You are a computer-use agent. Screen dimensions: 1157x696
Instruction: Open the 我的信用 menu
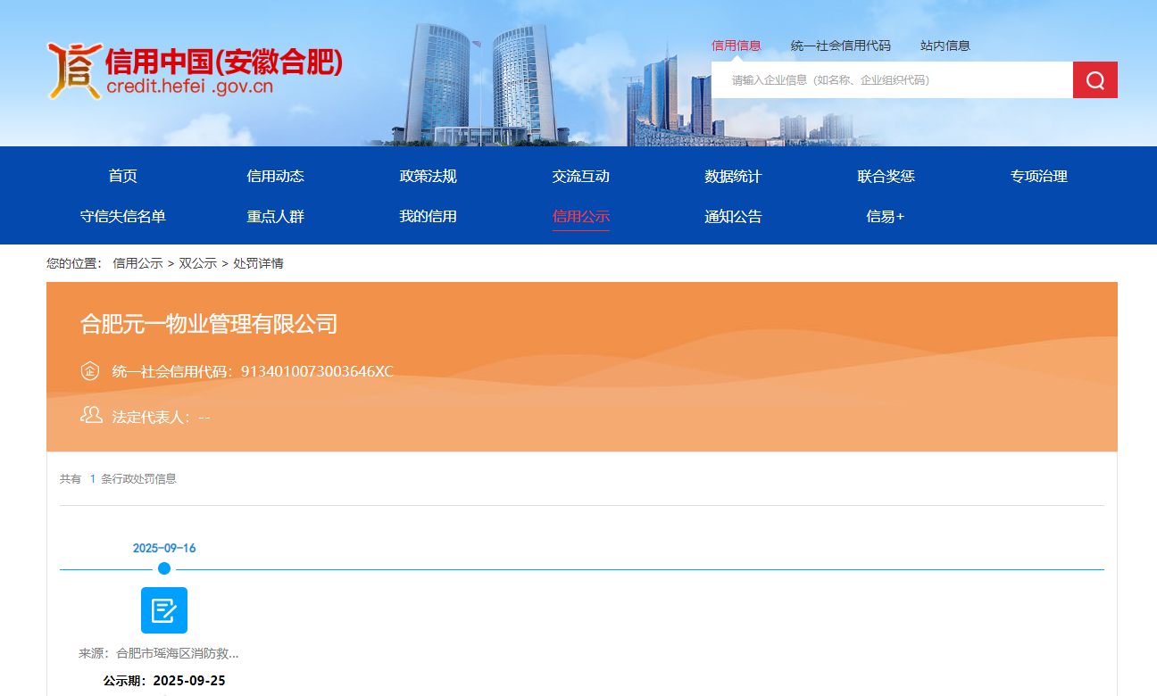click(x=429, y=216)
